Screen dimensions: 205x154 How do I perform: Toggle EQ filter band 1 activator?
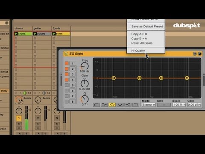click(67, 63)
